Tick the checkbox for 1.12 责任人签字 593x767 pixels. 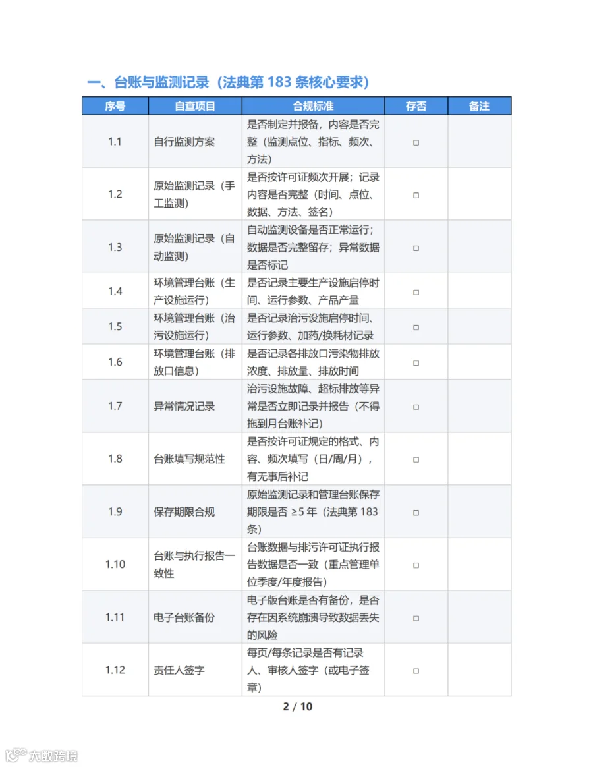pos(416,671)
